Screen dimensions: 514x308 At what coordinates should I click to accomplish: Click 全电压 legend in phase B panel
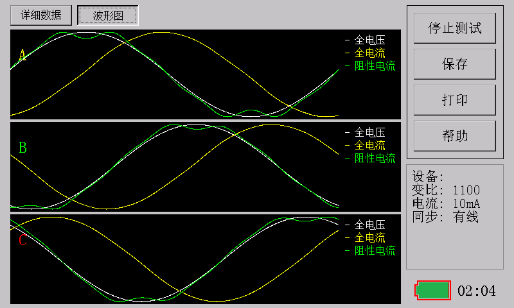click(369, 133)
